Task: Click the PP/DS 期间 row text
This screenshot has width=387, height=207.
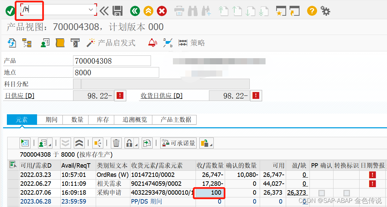Action: 146,202
